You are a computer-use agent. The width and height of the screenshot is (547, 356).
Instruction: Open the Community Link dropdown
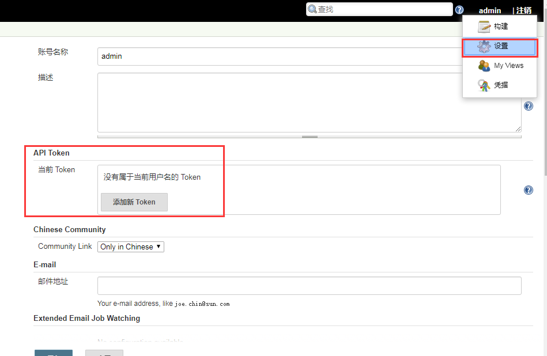(x=131, y=247)
